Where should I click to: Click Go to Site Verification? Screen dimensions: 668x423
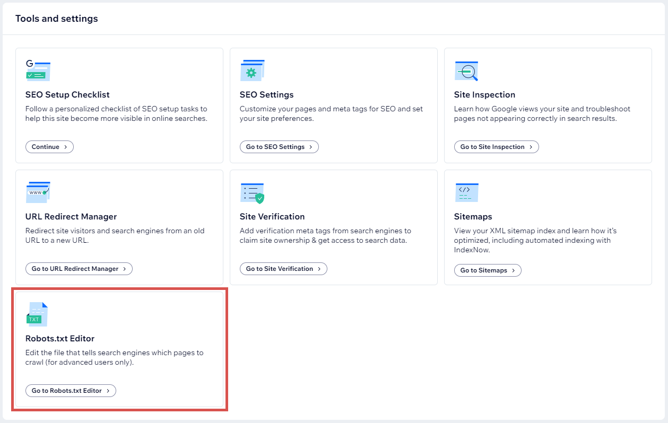click(x=283, y=269)
